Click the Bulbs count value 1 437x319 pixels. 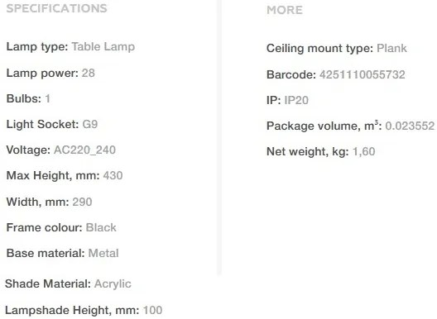(48, 98)
